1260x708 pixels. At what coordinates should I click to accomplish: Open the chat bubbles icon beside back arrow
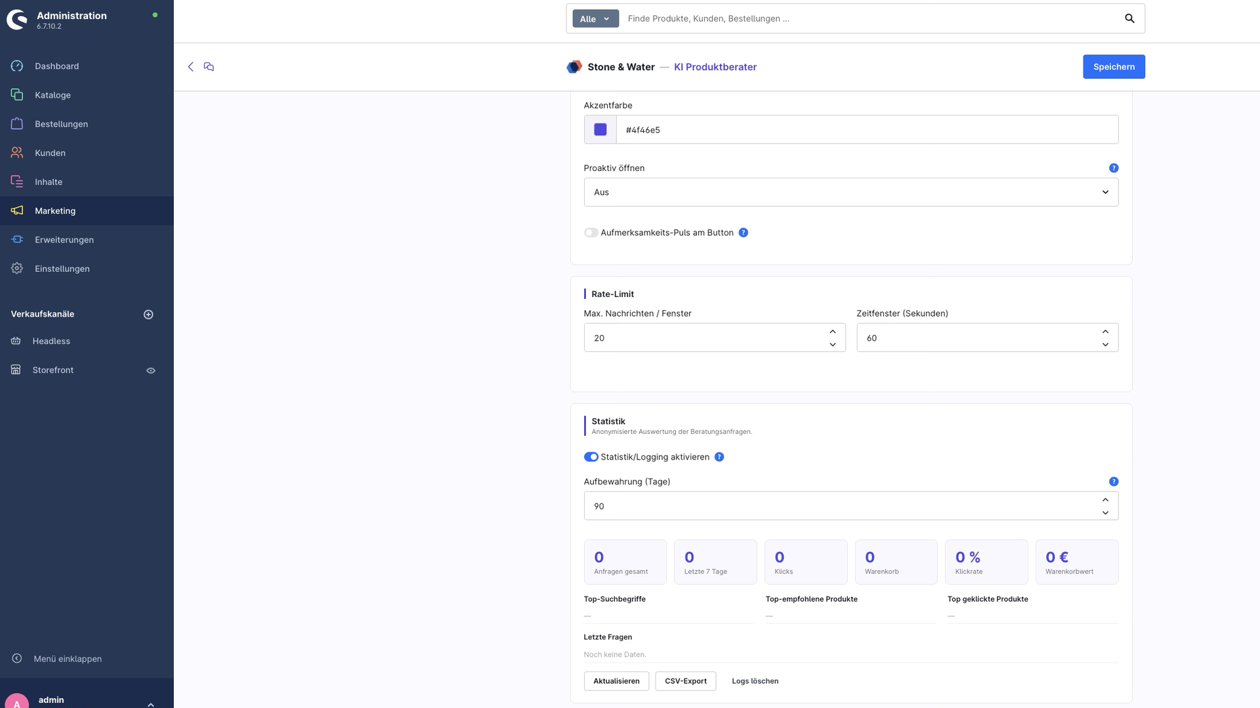(209, 67)
